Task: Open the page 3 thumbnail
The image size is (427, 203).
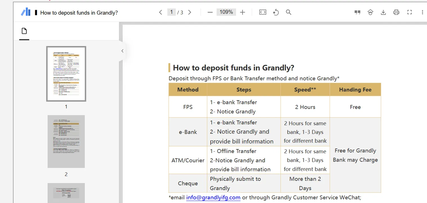Action: click(x=66, y=193)
